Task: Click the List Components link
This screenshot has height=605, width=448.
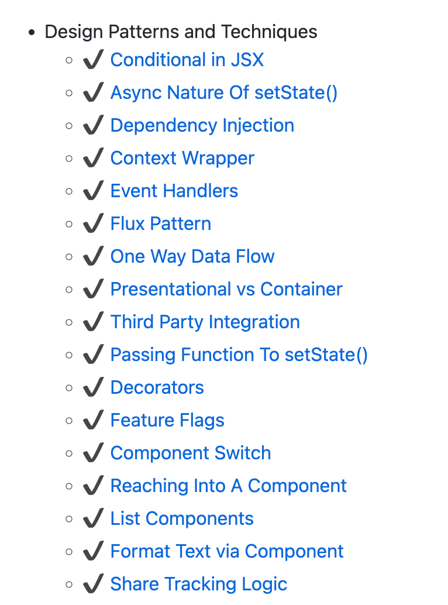Action: (x=181, y=518)
